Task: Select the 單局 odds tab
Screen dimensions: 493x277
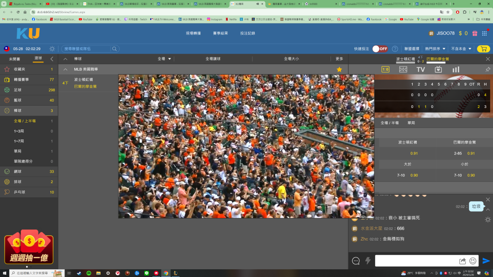Action: [411, 123]
